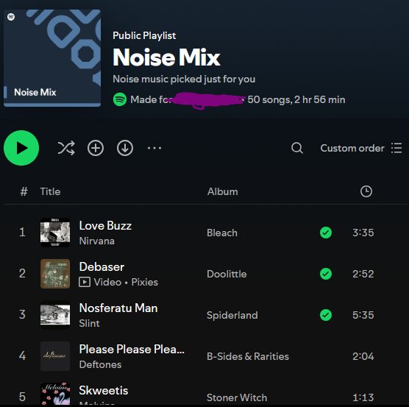Click the Nosferatu Man album thumbnail
Viewport: 409px width, 407px height.
[55, 315]
